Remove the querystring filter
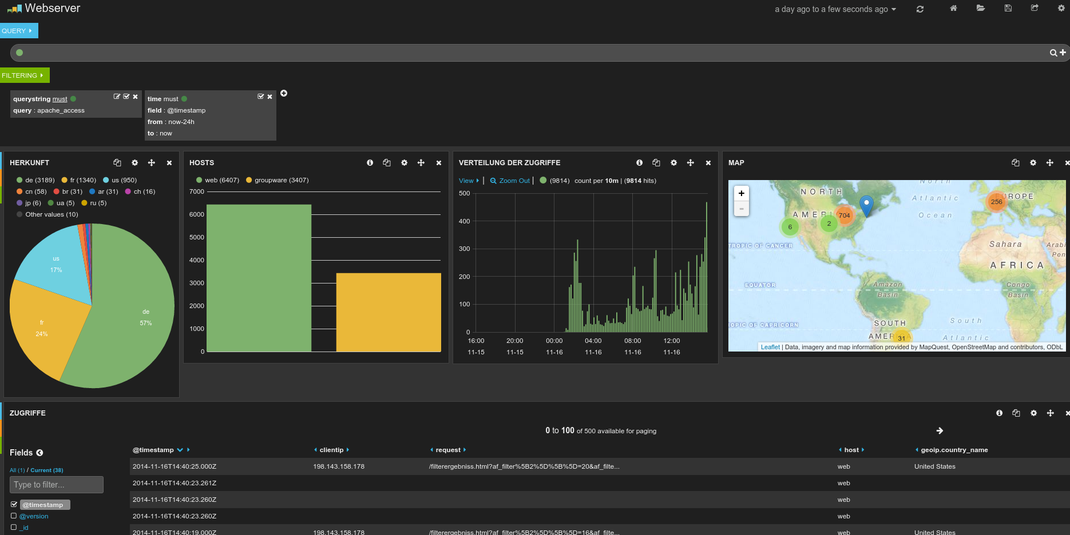The image size is (1070, 535). [x=136, y=97]
